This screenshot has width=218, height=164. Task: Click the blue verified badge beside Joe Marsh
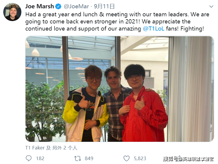click(58, 7)
